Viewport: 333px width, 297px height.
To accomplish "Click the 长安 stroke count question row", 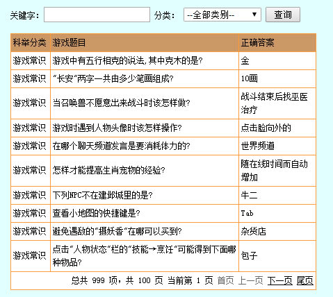I will [163, 79].
